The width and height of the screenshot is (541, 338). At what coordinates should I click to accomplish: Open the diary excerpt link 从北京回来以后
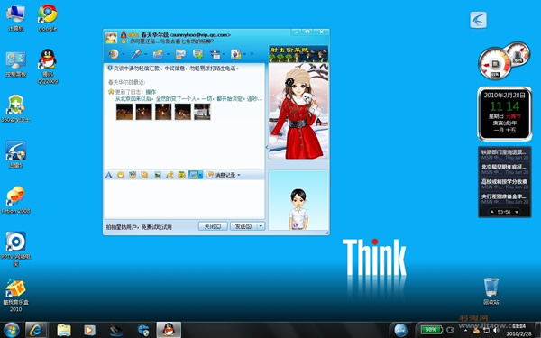point(189,98)
